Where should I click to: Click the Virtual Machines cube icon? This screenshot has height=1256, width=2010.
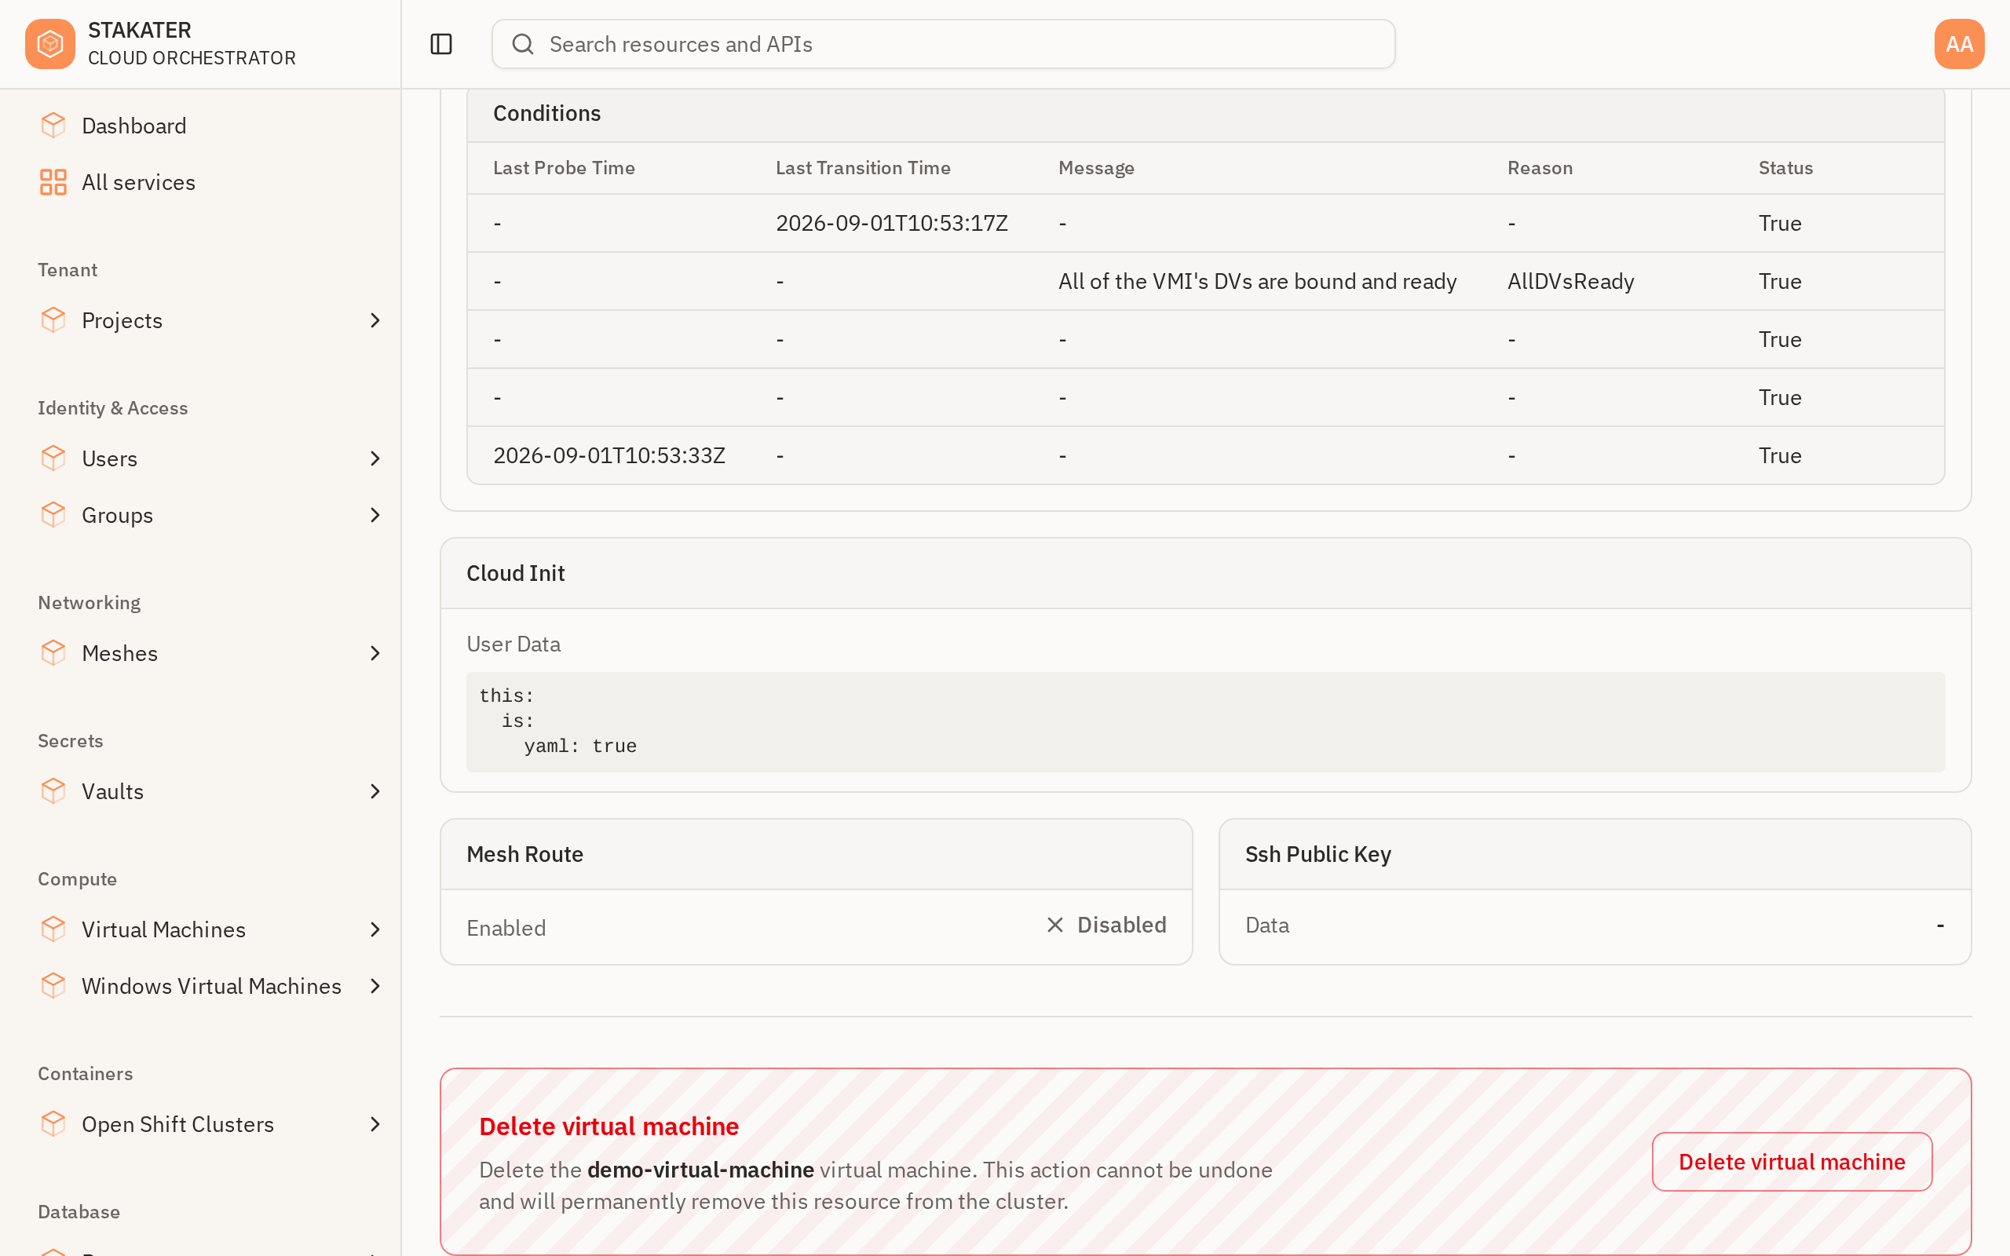pyautogui.click(x=53, y=928)
